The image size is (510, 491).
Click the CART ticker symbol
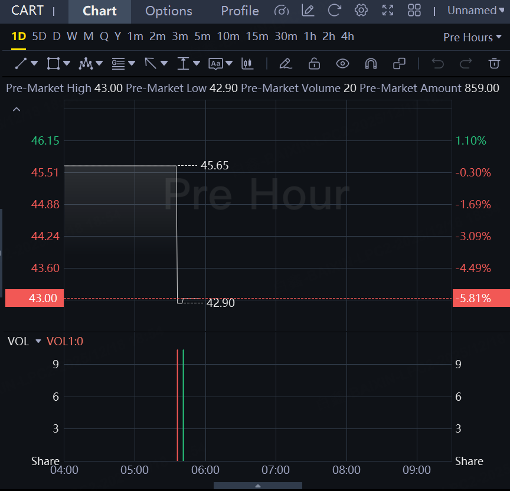click(27, 11)
